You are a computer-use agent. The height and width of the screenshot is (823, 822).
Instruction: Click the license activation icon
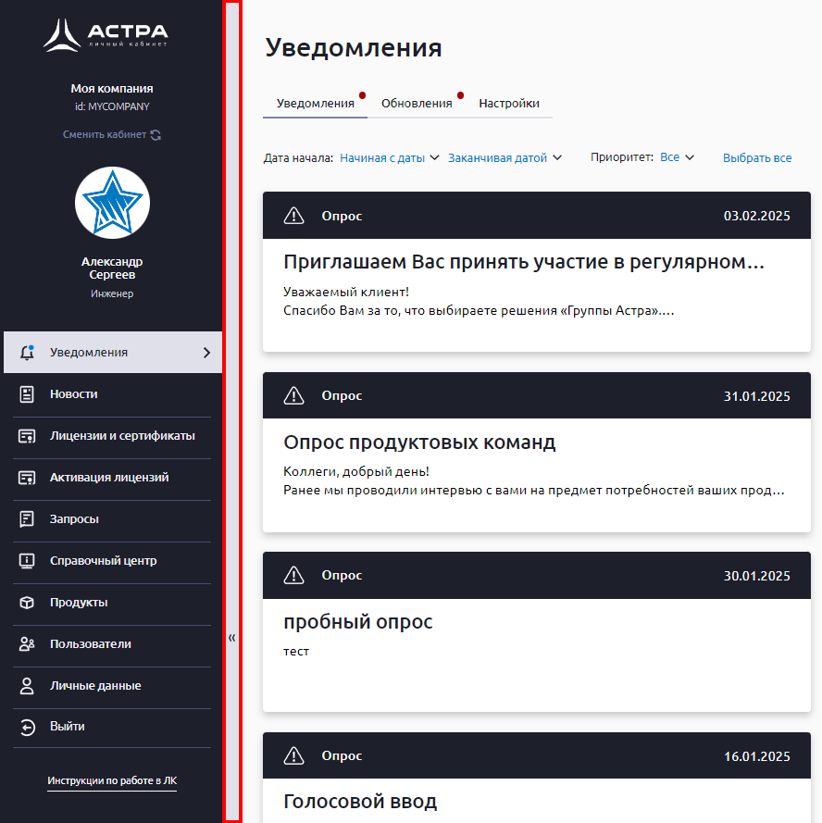pyautogui.click(x=27, y=478)
